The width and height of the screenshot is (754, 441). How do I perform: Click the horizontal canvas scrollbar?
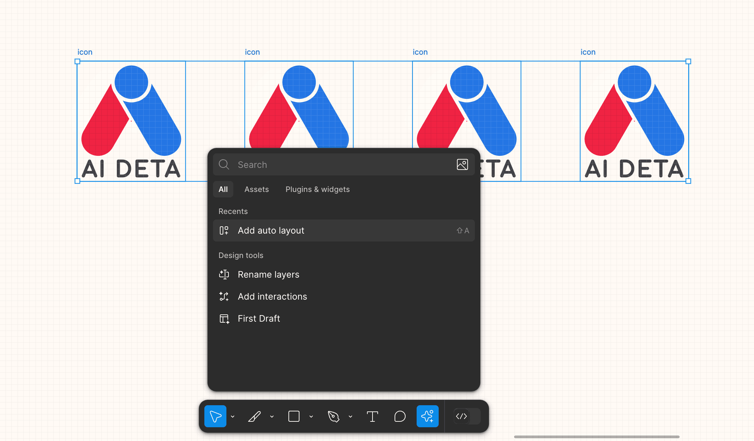pos(597,437)
